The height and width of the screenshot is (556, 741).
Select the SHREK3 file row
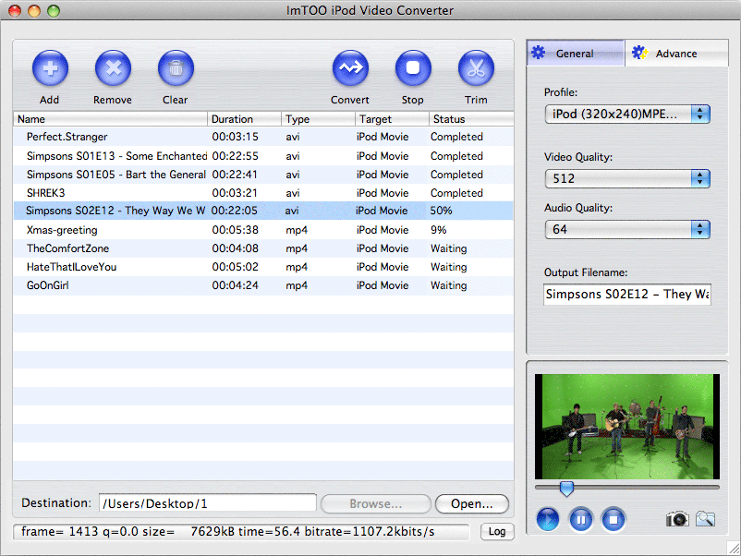[x=263, y=193]
